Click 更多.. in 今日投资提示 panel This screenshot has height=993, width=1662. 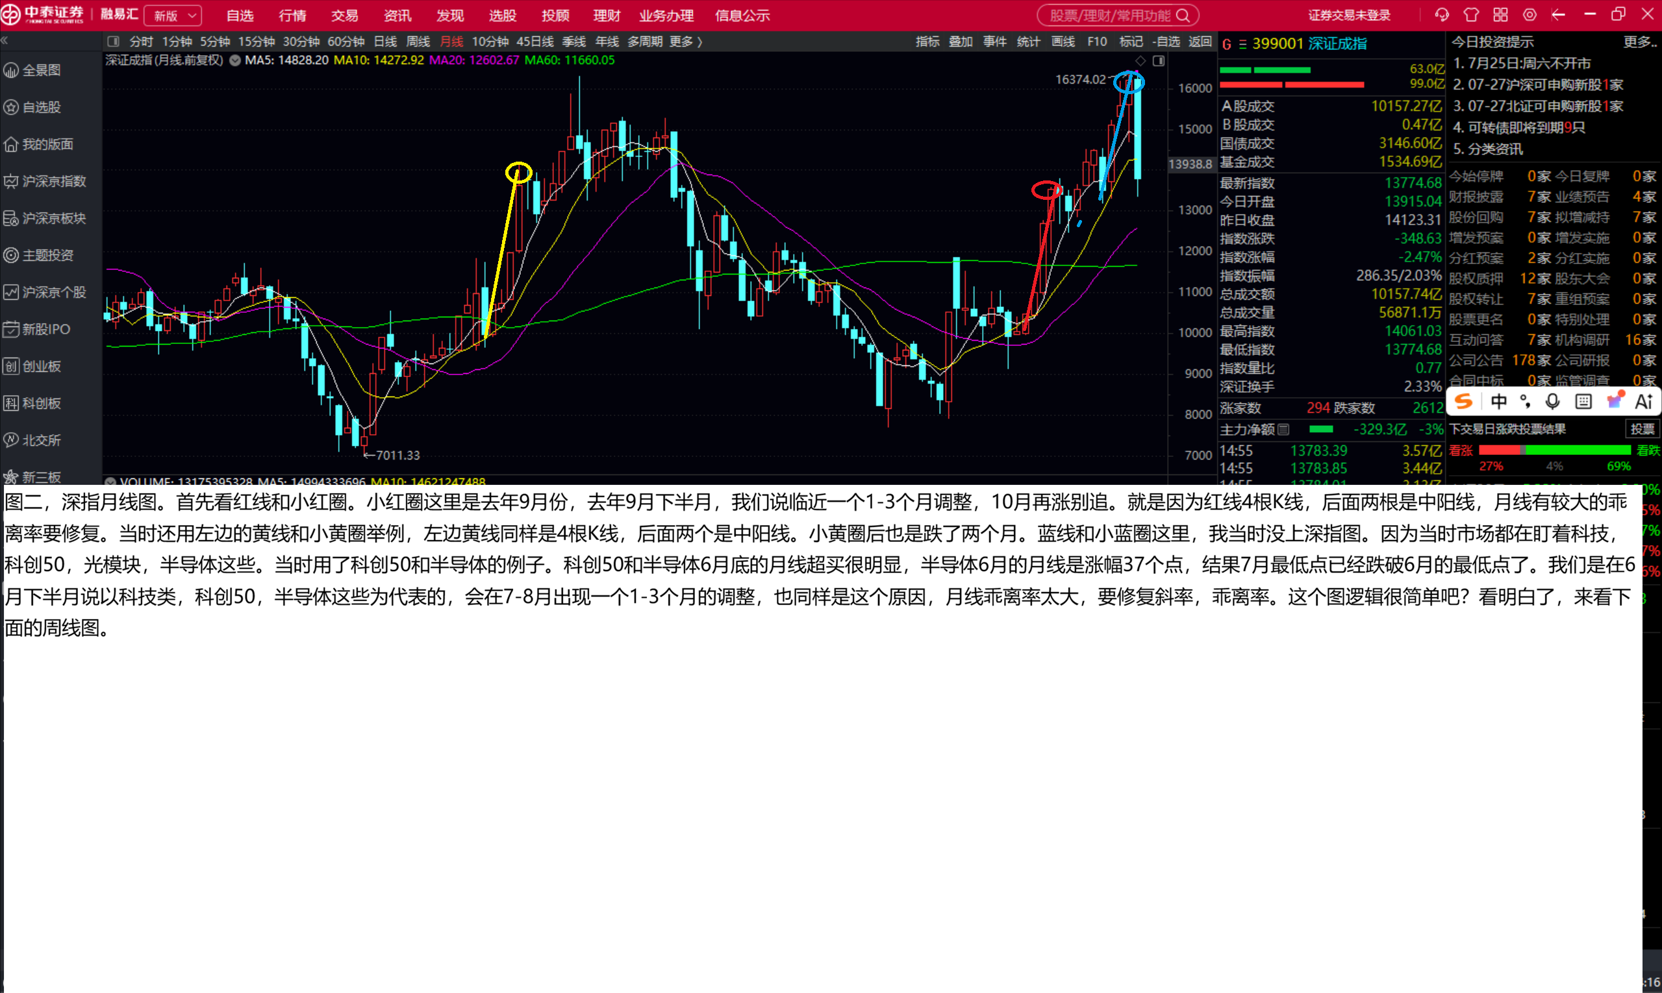tap(1639, 42)
